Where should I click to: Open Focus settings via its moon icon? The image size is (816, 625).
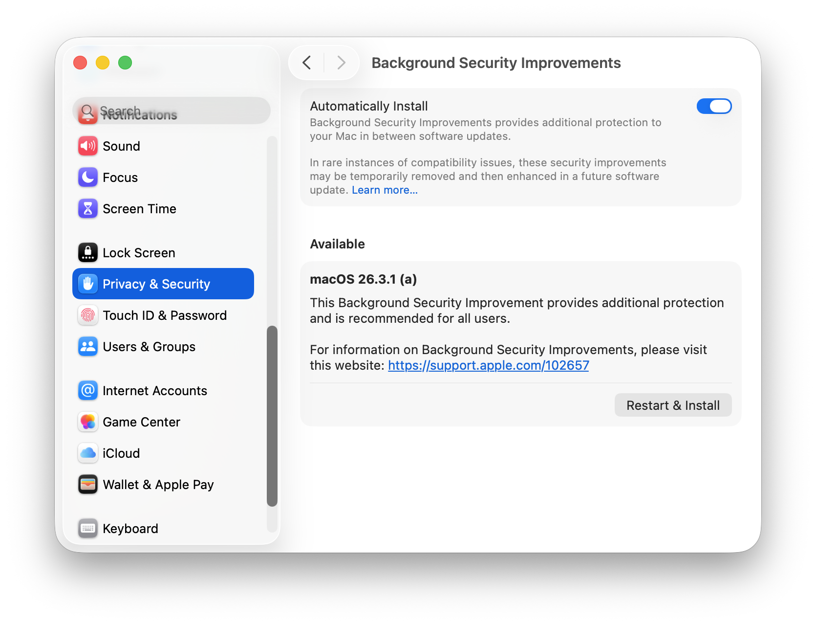coord(87,177)
